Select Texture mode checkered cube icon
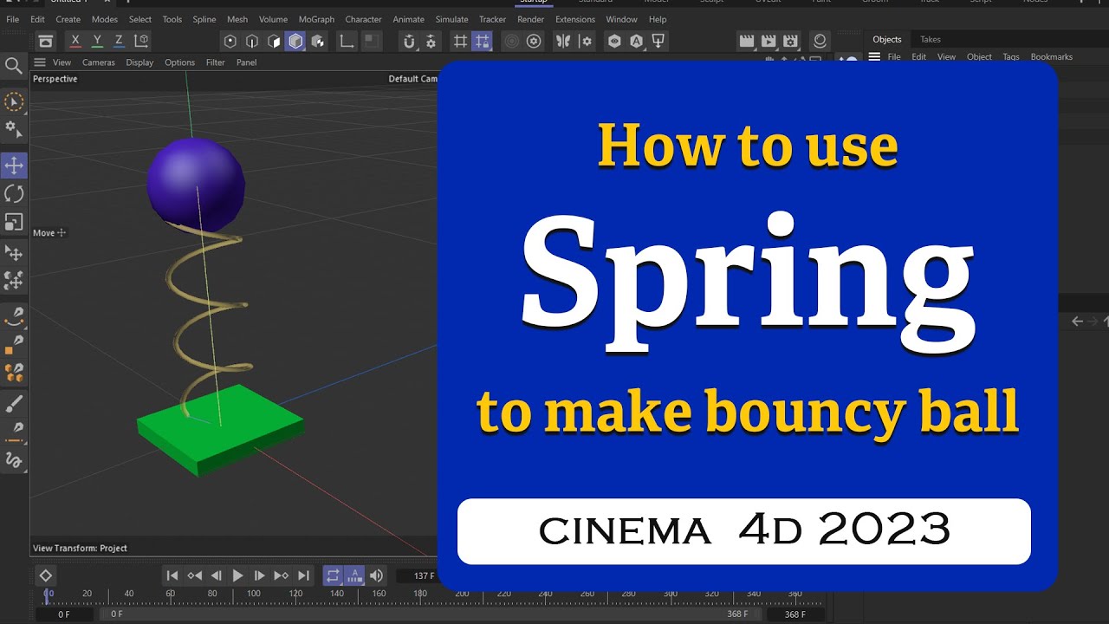Screen dimensions: 1109x624 [318, 41]
